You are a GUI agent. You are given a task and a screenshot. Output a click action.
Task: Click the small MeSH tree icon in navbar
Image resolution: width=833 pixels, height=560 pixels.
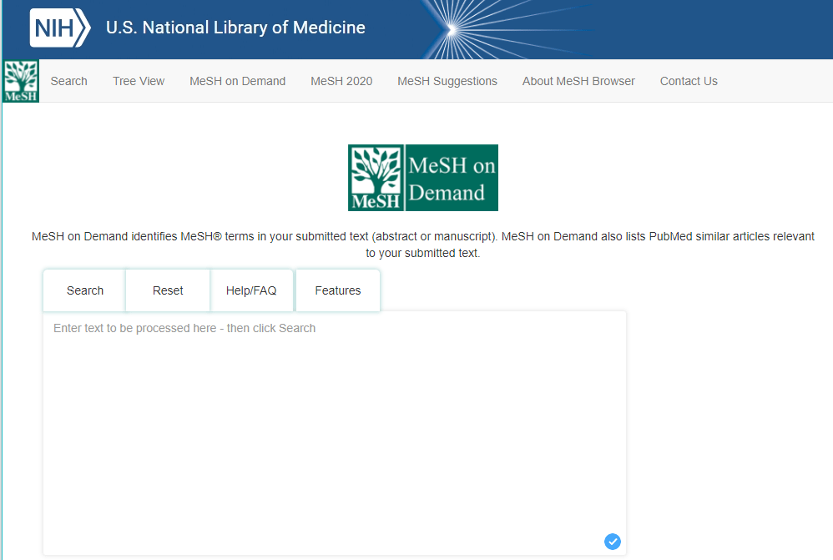pyautogui.click(x=21, y=81)
